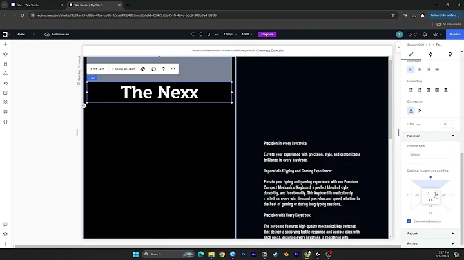Screen dimensions: 464x260
Task: Open the Media panel icon
Action: click(5, 93)
